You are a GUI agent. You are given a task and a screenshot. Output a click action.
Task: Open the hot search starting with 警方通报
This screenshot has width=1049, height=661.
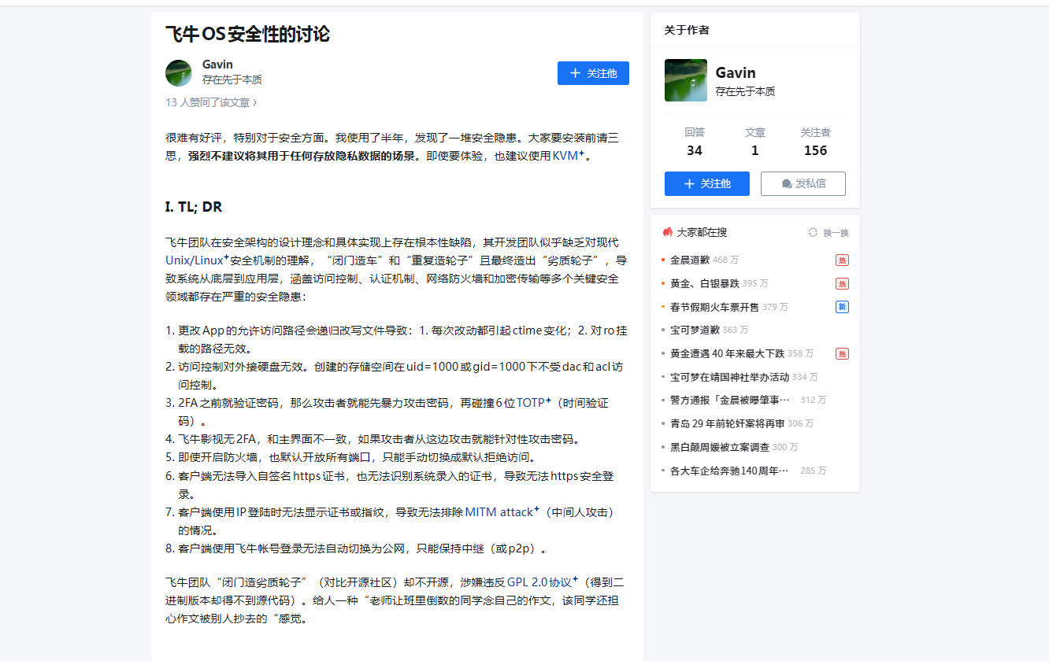point(730,400)
